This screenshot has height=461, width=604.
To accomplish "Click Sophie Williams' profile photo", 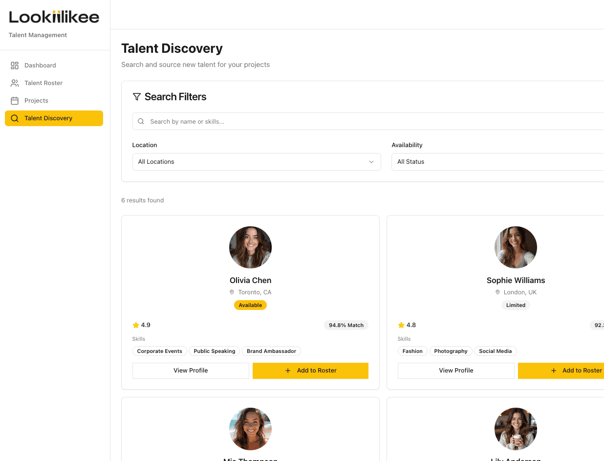I will 516,247.
